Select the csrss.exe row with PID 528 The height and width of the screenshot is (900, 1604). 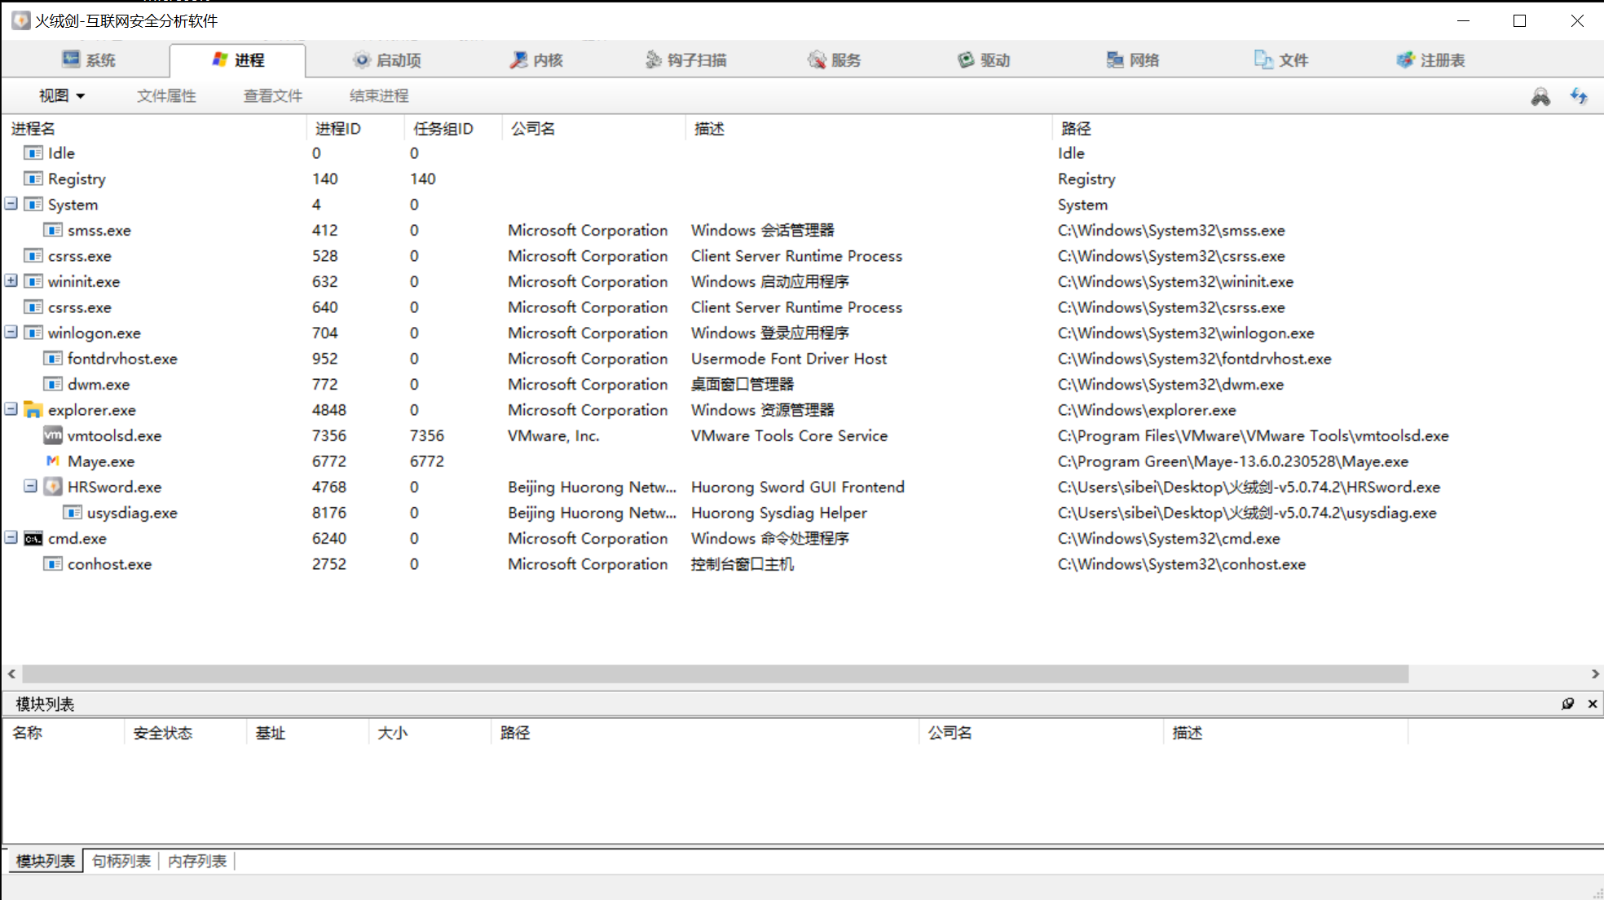(802, 256)
